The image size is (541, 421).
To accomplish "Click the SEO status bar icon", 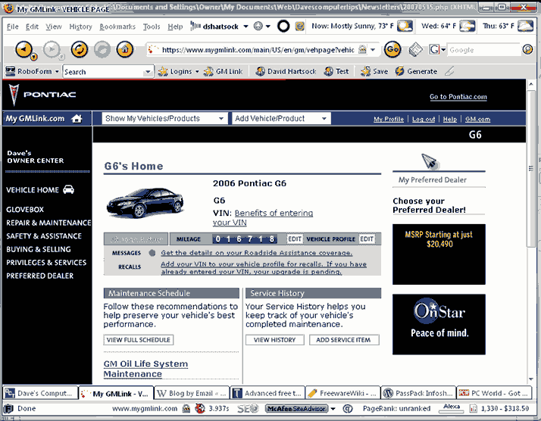I will click(248, 409).
